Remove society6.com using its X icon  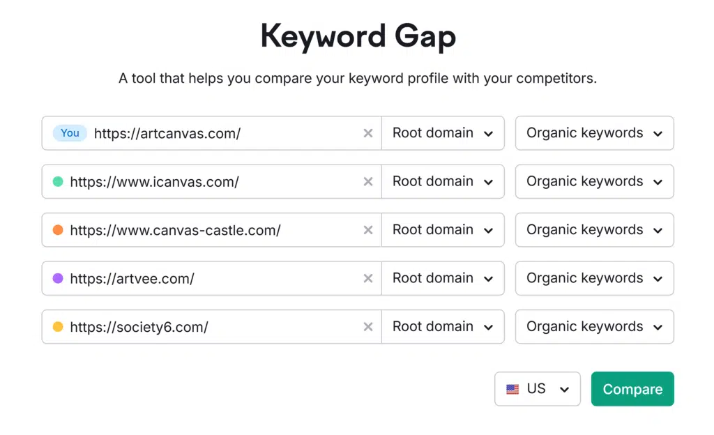click(x=368, y=327)
